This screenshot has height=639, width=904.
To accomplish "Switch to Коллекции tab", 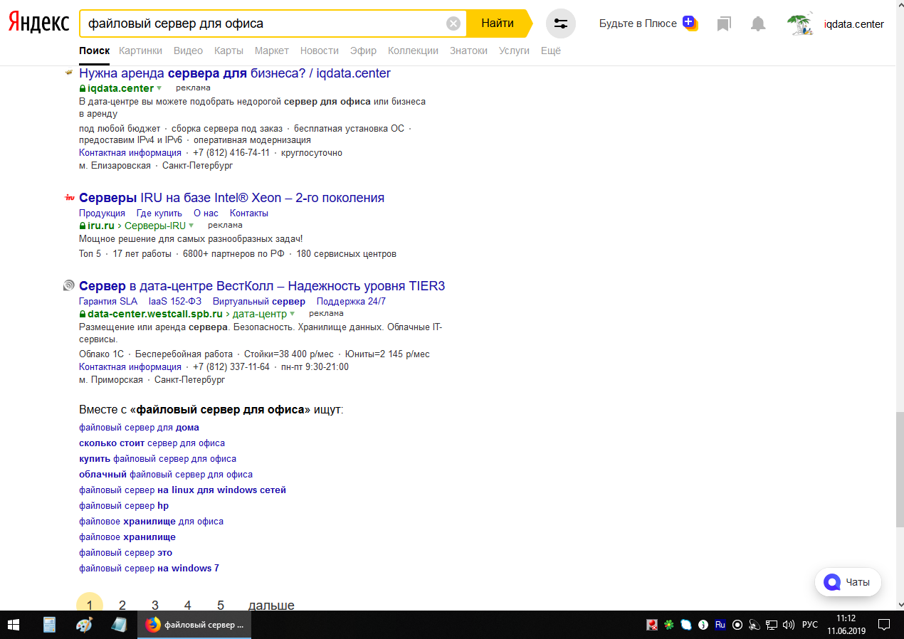I will coord(413,51).
